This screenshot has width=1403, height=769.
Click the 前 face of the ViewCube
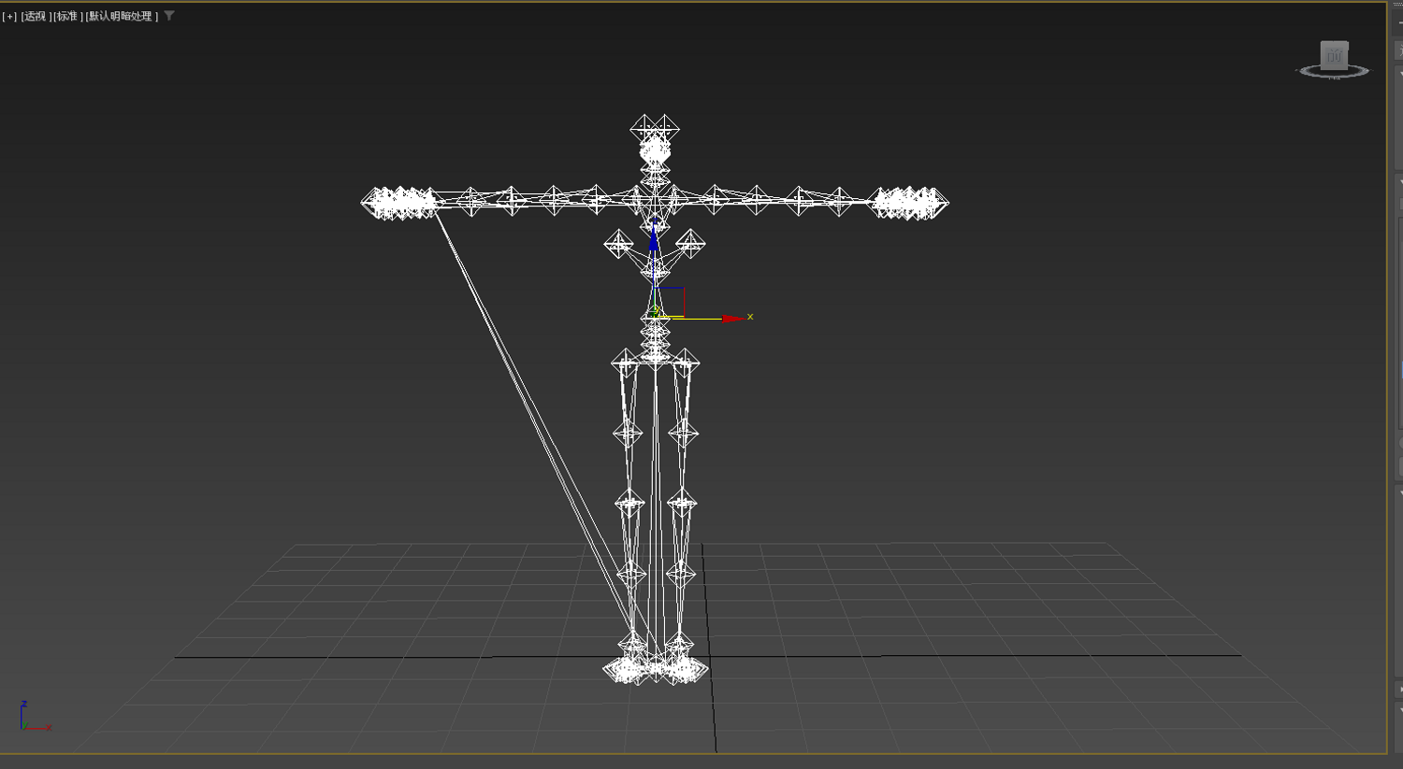pyautogui.click(x=1334, y=56)
